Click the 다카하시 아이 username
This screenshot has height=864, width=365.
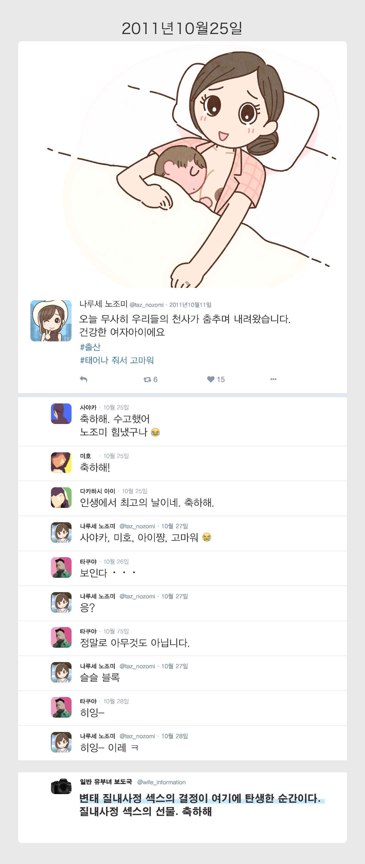[x=97, y=491]
